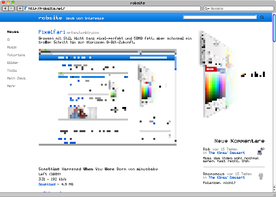Click the small pixelated logo graphic at right

click(x=253, y=75)
